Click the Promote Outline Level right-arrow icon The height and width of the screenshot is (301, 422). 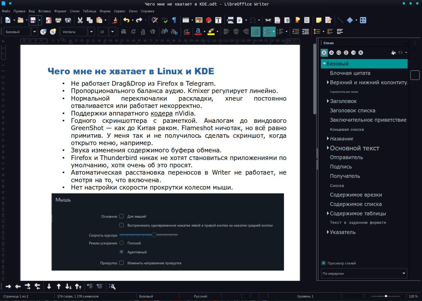(8, 287)
